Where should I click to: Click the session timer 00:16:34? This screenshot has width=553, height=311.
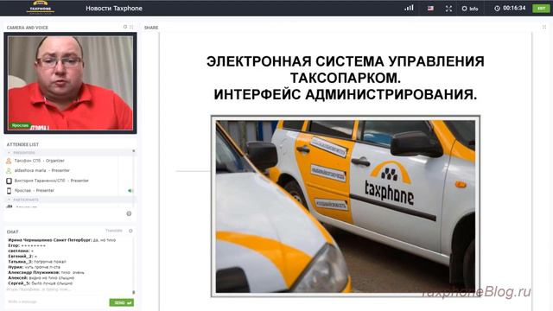(x=510, y=8)
